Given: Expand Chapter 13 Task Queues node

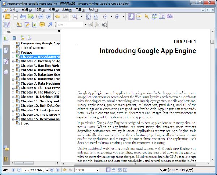Looking at the screenshot, I should click(x=13, y=110).
